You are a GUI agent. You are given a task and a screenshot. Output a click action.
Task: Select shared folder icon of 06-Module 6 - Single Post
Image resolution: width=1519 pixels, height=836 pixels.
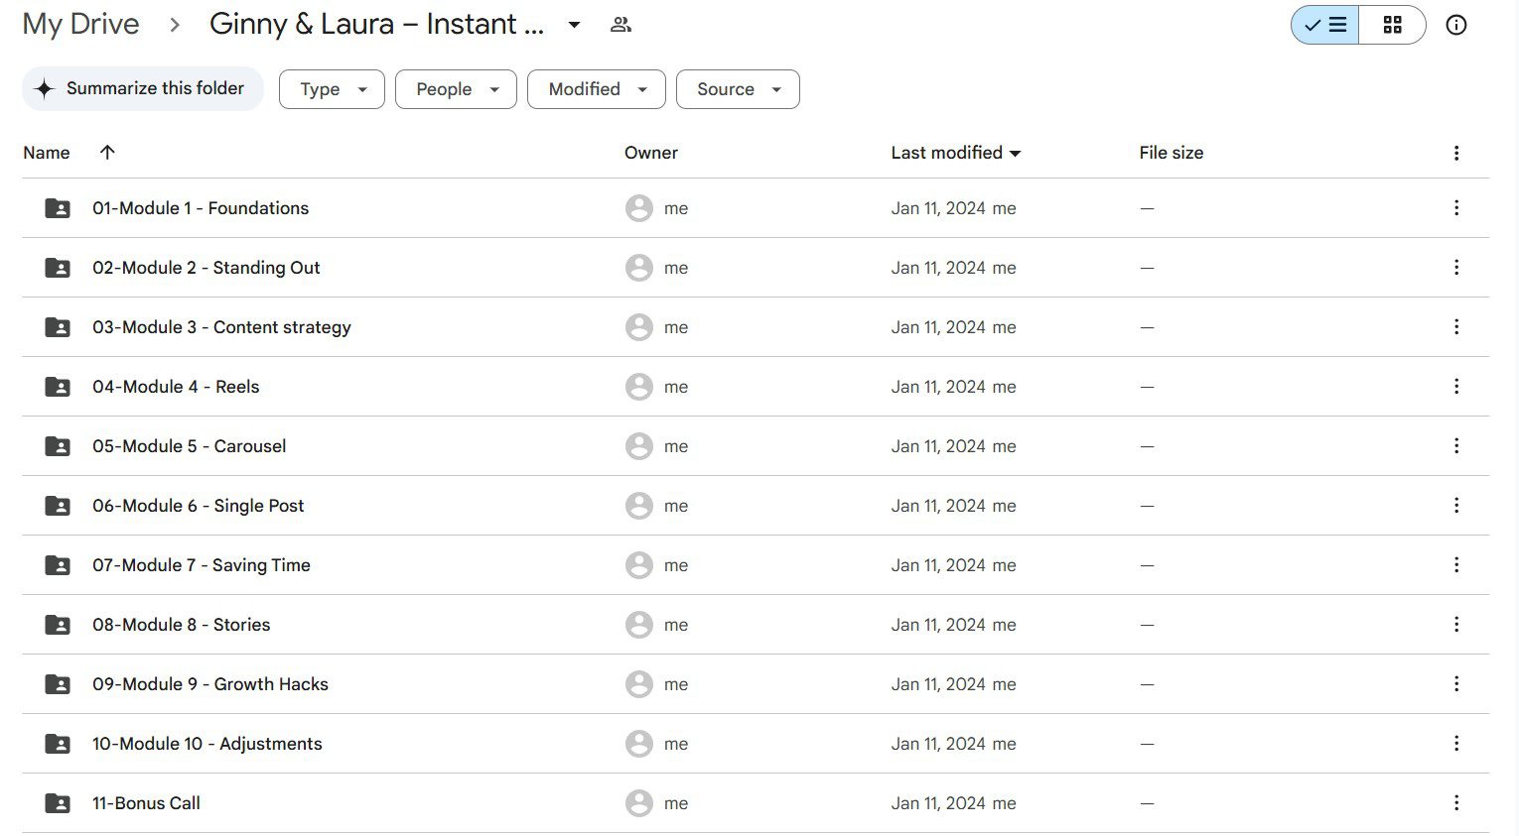click(58, 506)
